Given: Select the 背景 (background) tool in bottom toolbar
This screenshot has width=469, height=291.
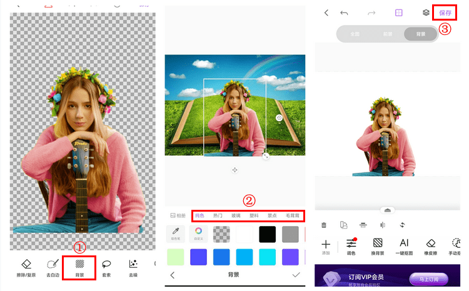Looking at the screenshot, I should (x=79, y=267).
